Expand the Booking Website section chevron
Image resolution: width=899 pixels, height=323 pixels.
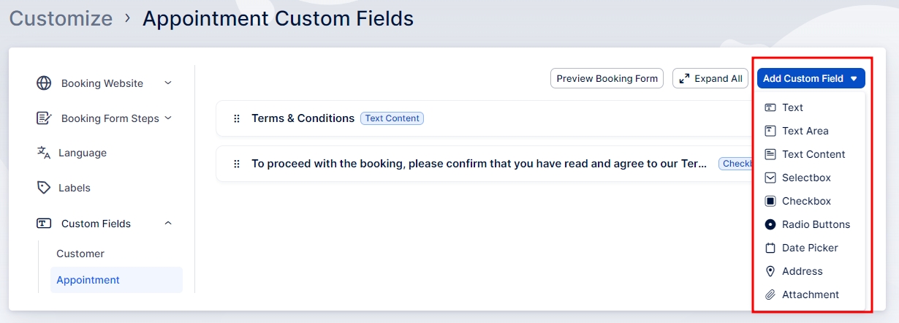point(168,83)
